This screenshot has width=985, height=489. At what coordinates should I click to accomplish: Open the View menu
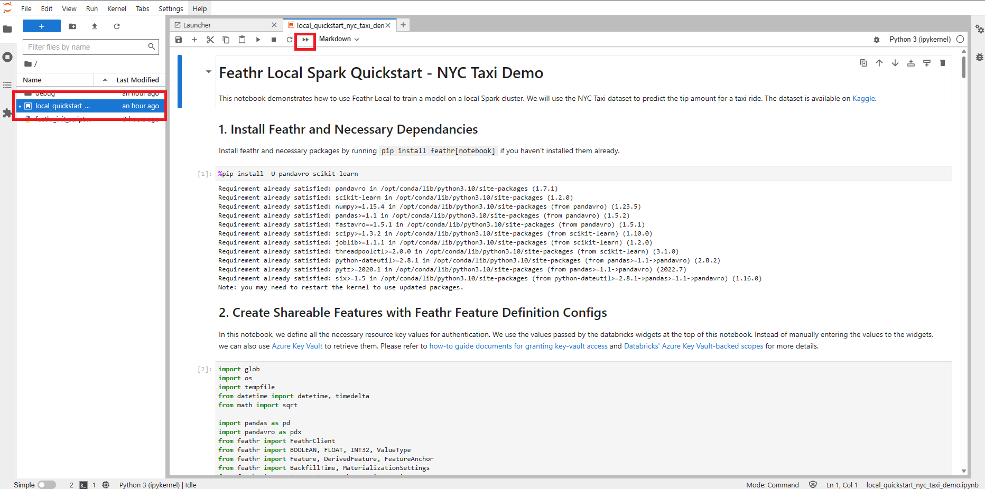69,8
